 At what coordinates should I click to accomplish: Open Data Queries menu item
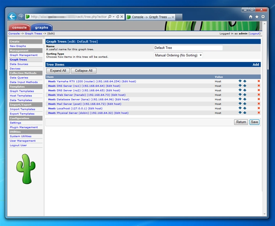tap(19, 77)
